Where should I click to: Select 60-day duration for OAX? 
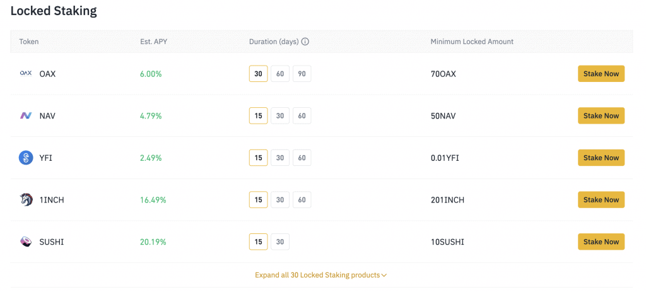[280, 74]
